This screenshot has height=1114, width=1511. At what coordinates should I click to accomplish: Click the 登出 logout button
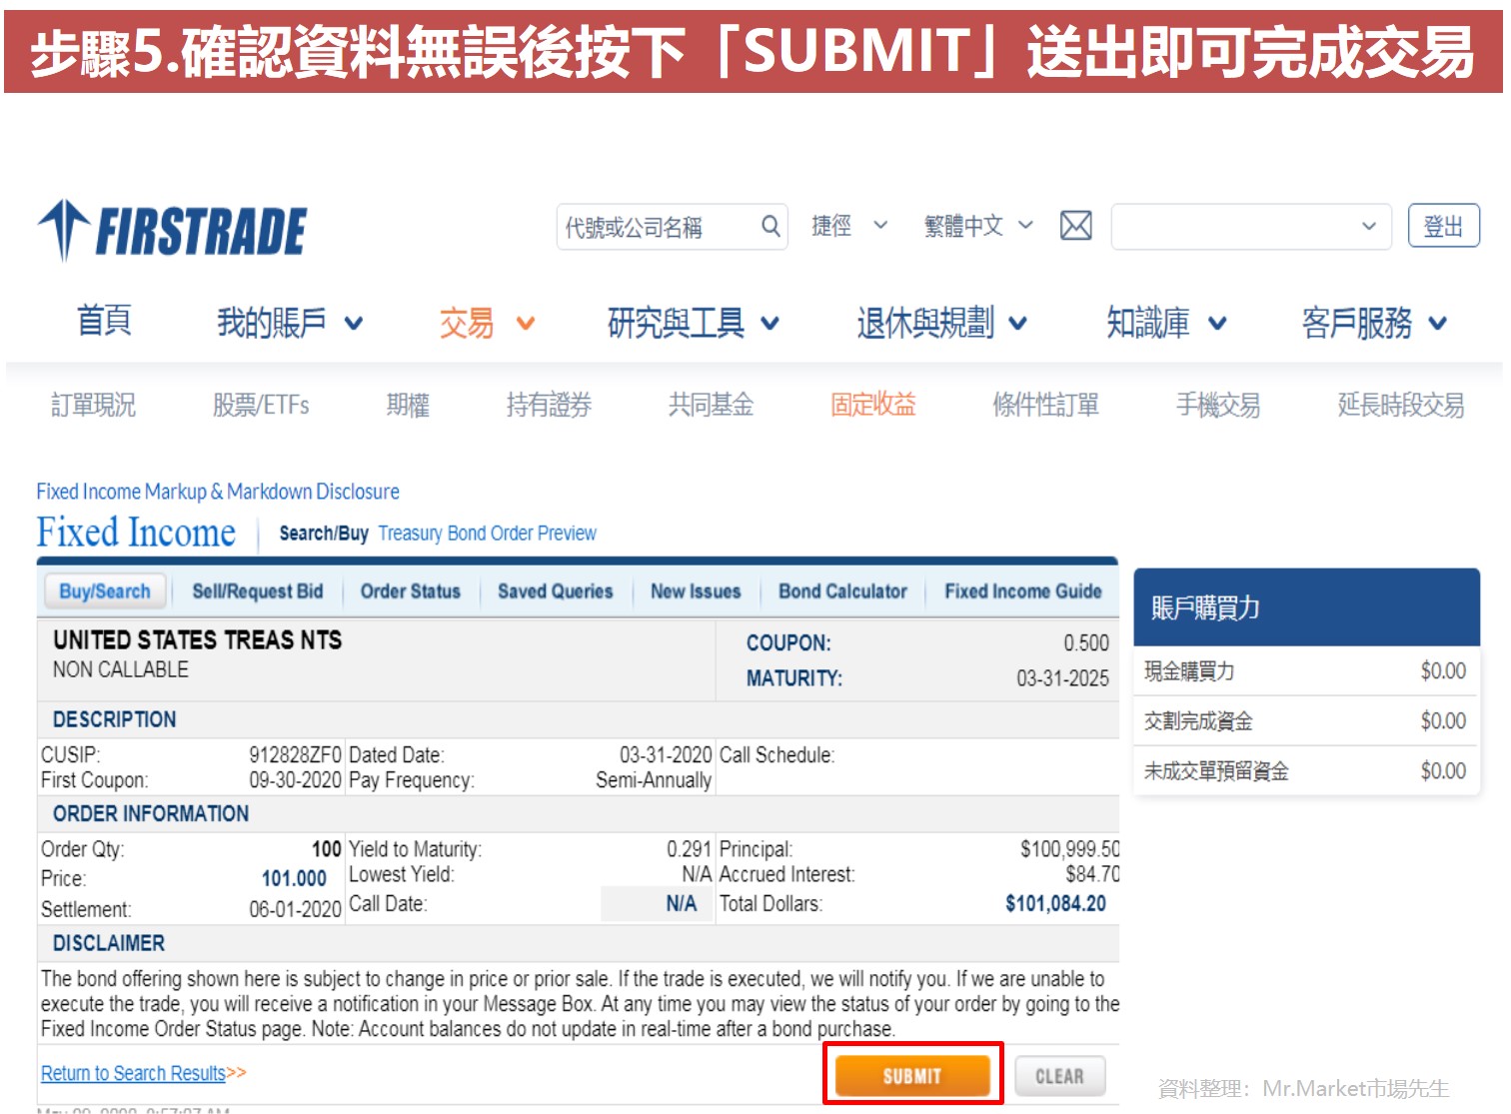click(1443, 227)
